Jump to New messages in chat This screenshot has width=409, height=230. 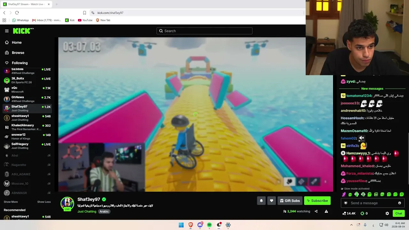point(372,89)
